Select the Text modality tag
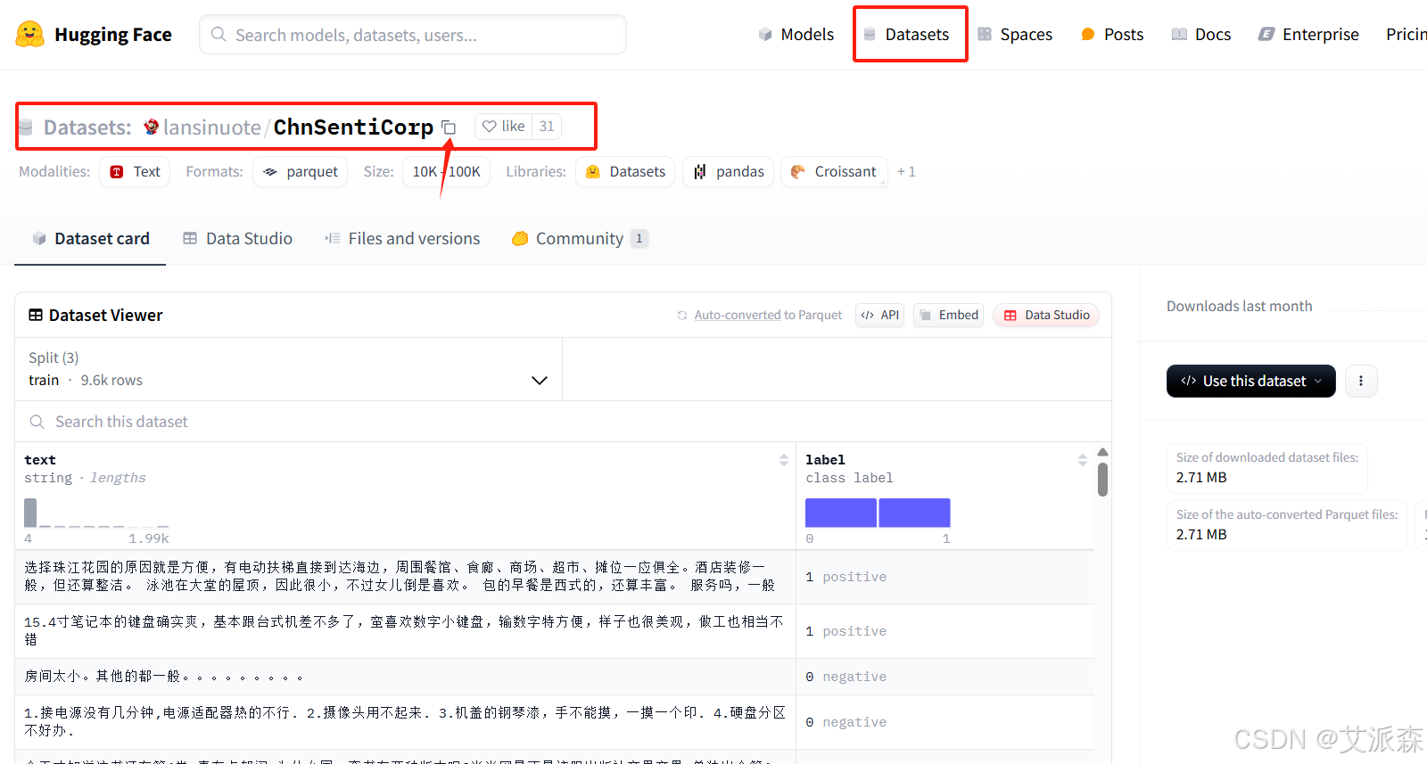 (x=136, y=172)
